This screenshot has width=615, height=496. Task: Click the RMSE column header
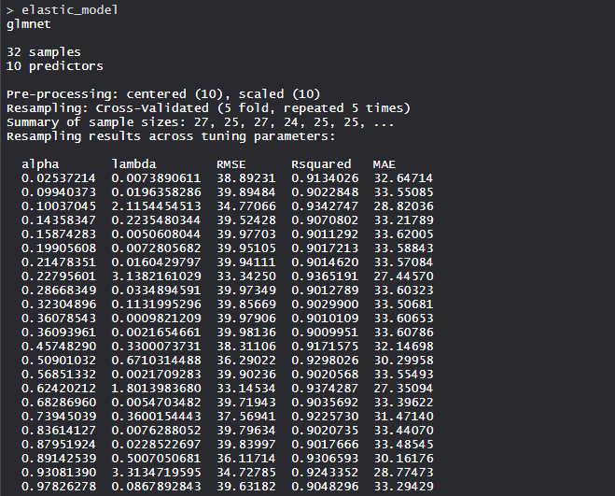click(231, 164)
